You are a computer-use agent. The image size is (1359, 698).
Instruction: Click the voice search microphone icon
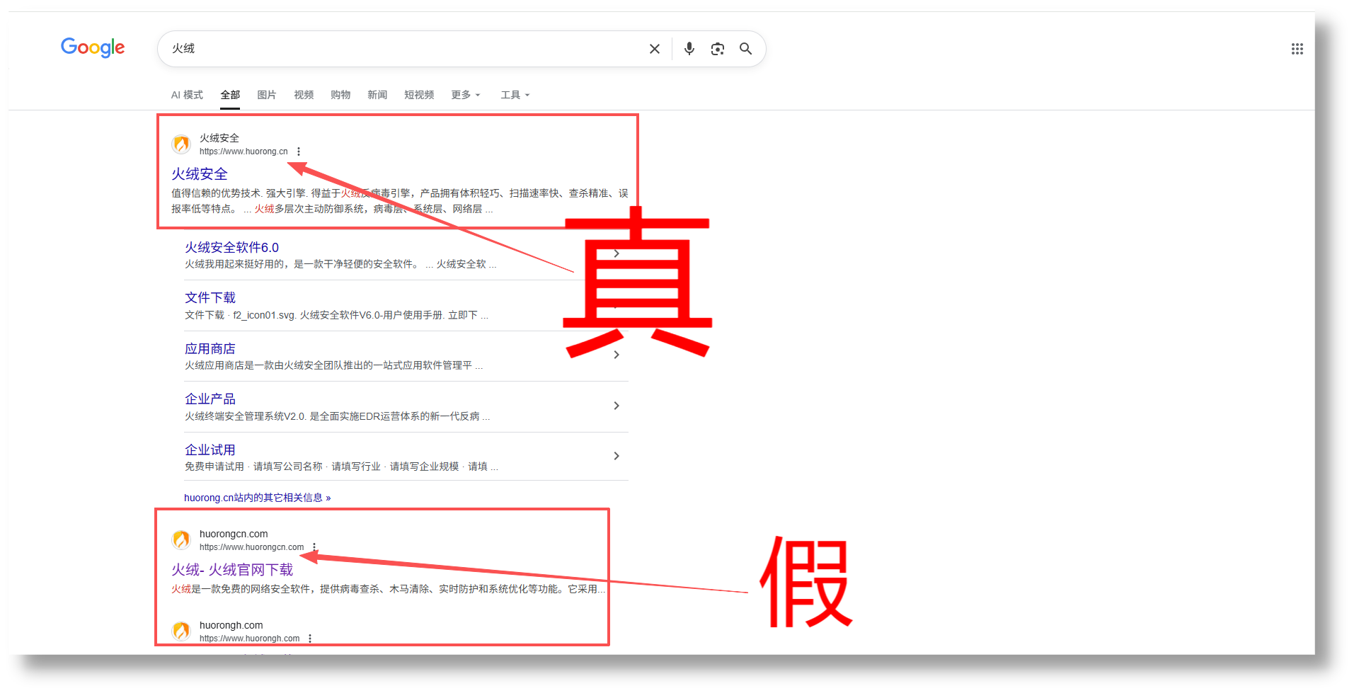pyautogui.click(x=689, y=48)
